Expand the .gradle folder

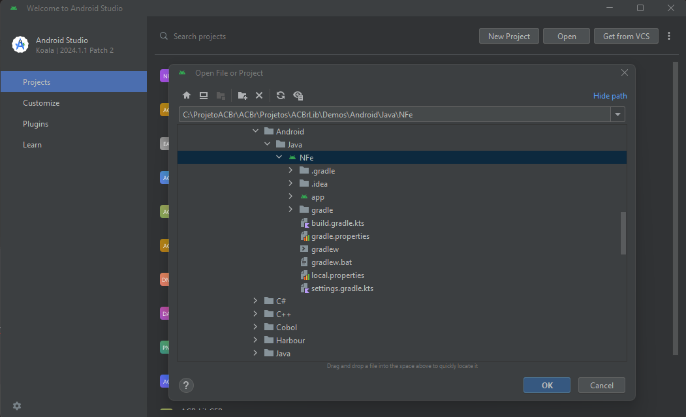[x=290, y=170]
